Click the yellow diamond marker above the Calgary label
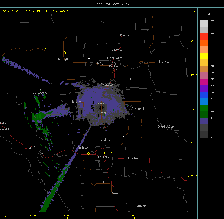The height and width of the screenshot is (219, 224). (105, 153)
